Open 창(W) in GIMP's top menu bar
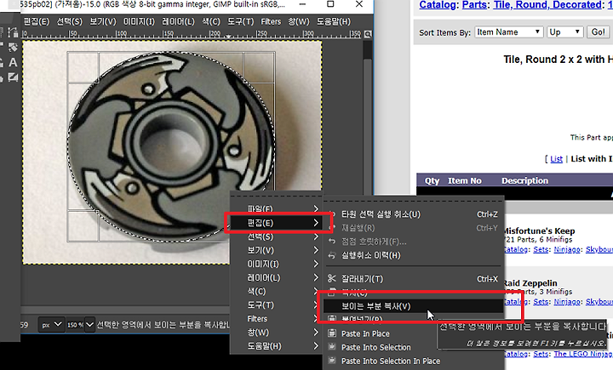Viewport: 613px width, 370px height. 299,21
